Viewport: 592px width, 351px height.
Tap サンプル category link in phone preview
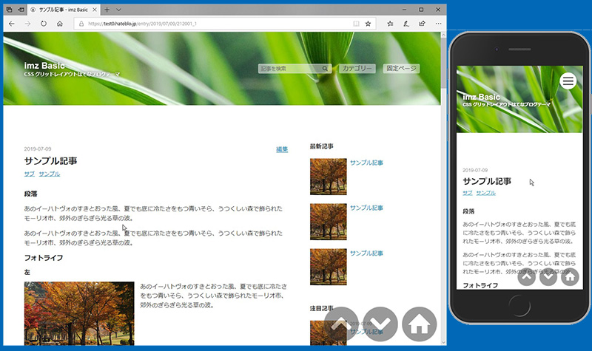485,193
